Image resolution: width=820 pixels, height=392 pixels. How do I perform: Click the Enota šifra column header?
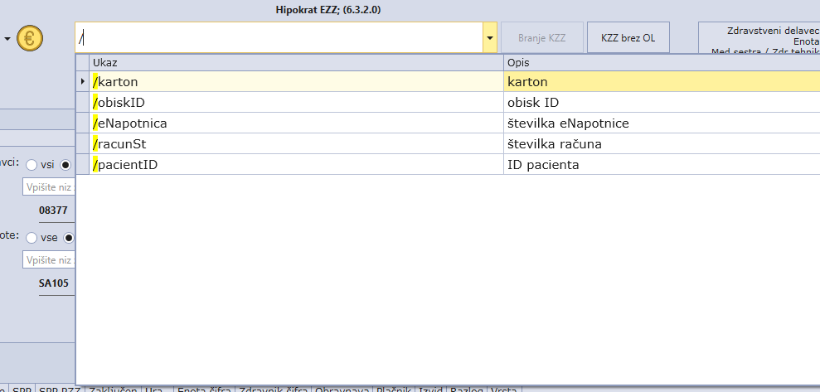(x=205, y=390)
